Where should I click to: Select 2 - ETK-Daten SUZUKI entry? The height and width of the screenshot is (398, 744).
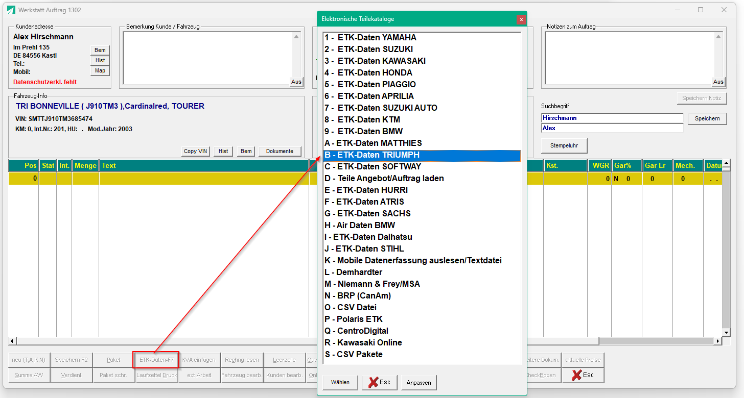[422, 49]
